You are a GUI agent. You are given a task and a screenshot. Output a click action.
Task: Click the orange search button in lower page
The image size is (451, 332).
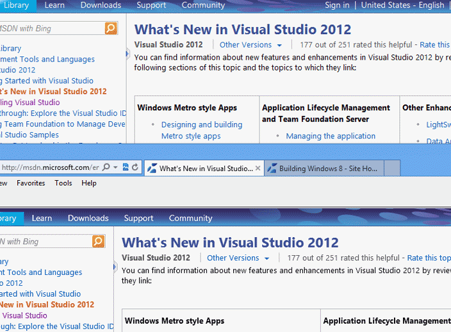[x=98, y=241]
